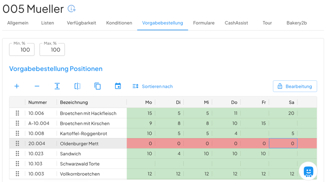
Task: Open the chatbot assistant bubble
Action: coord(308,172)
